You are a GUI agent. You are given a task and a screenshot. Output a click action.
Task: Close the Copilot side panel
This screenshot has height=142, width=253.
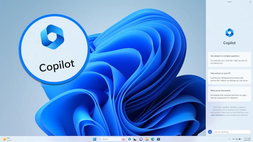coord(250,2)
